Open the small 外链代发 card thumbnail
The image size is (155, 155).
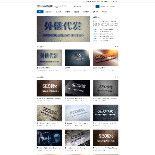(x=50, y=58)
